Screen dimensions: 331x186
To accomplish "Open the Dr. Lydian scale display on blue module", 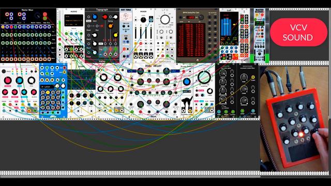I will pyautogui.click(x=47, y=87).
